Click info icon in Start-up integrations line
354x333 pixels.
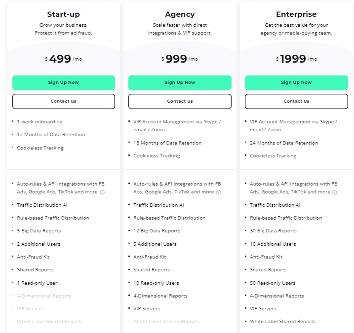[102, 192]
